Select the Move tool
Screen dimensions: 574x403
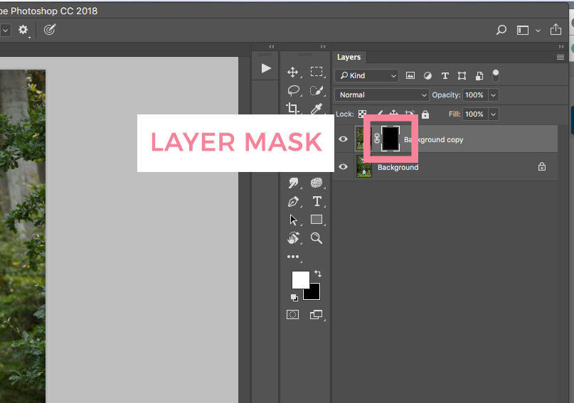[x=292, y=72]
